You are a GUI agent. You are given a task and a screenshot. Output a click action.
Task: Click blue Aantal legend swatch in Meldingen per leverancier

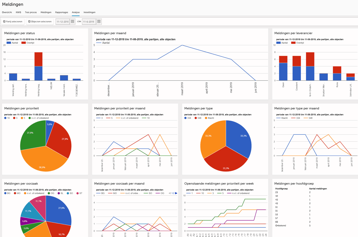(279, 43)
